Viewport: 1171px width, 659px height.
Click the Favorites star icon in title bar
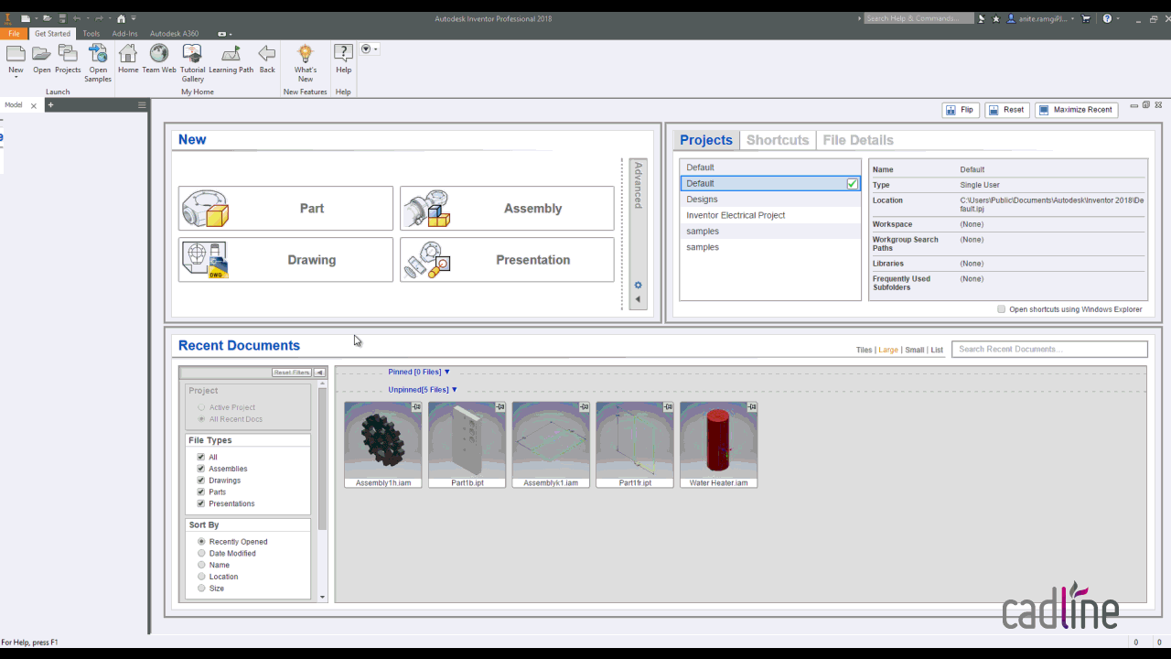click(996, 18)
